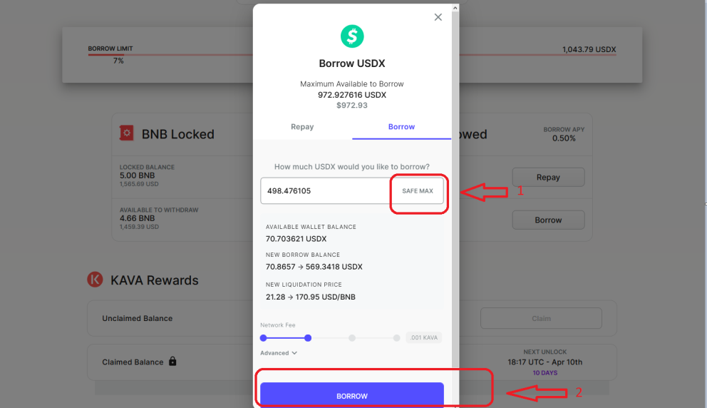Select the third Network Fee slider stop

pyautogui.click(x=352, y=337)
